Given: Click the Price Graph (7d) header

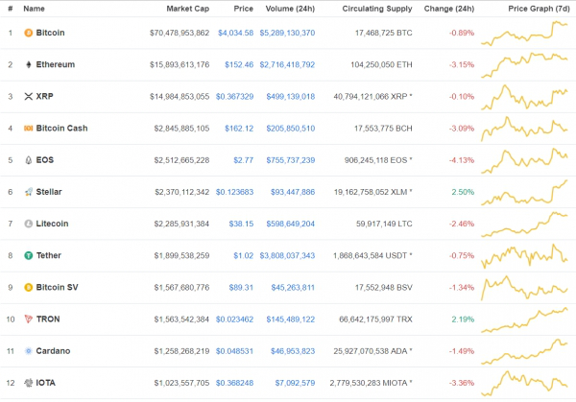Looking at the screenshot, I should (x=539, y=9).
